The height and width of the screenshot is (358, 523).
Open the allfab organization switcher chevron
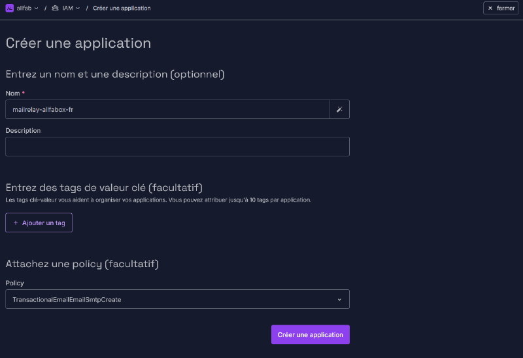click(x=37, y=8)
